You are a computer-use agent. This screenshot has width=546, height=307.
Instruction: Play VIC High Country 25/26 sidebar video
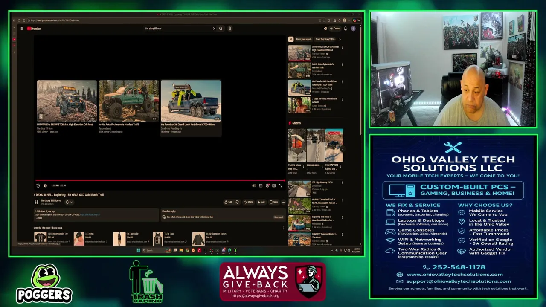[x=299, y=188]
